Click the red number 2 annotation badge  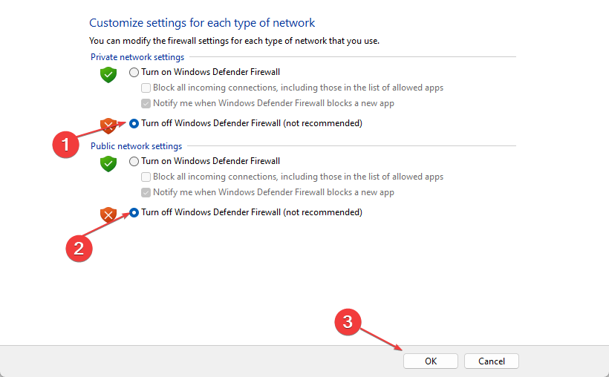coord(79,248)
